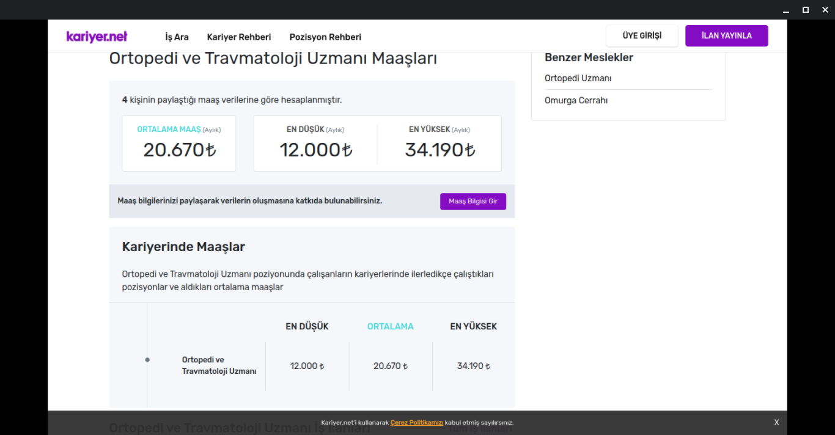835x435 pixels.
Task: Open Kariyer Rehberi menu item
Action: [x=239, y=37]
